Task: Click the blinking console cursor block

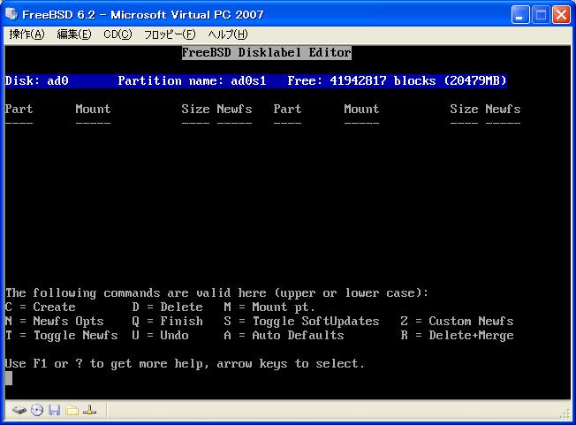Action: coord(9,378)
